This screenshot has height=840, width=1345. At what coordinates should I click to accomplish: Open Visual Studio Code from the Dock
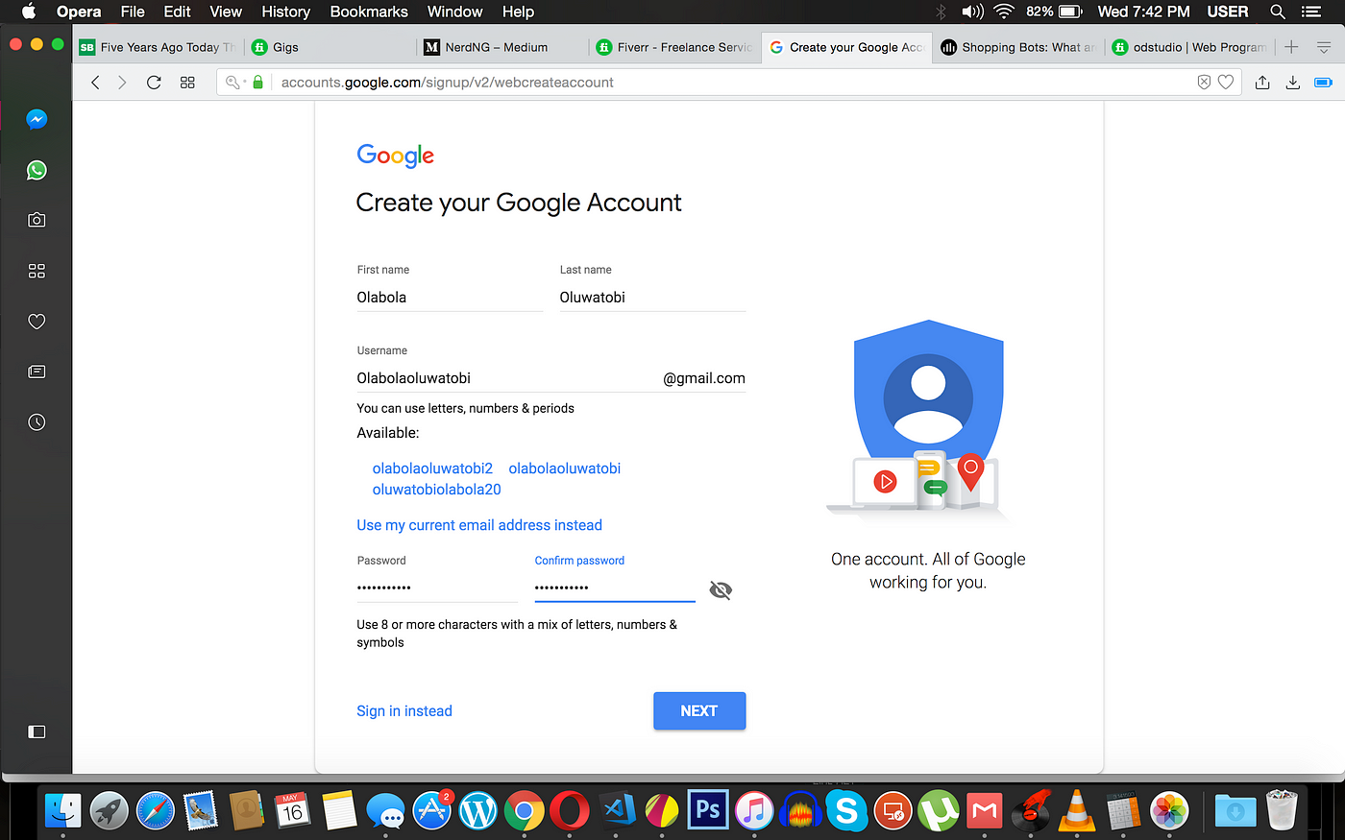click(x=616, y=811)
